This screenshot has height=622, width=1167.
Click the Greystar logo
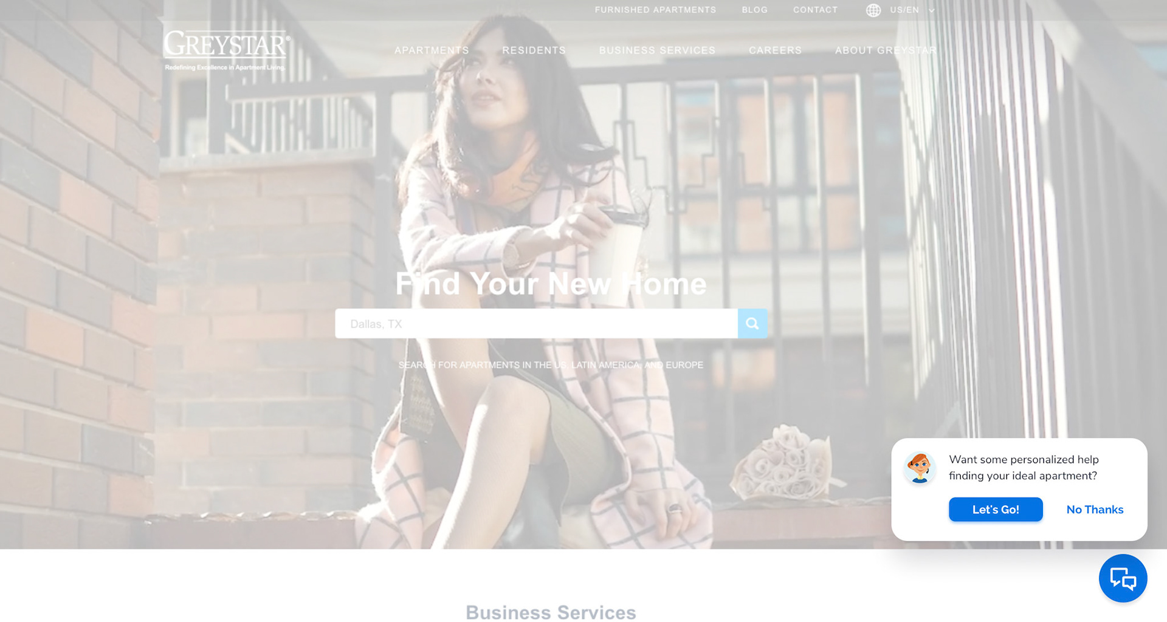pyautogui.click(x=227, y=50)
